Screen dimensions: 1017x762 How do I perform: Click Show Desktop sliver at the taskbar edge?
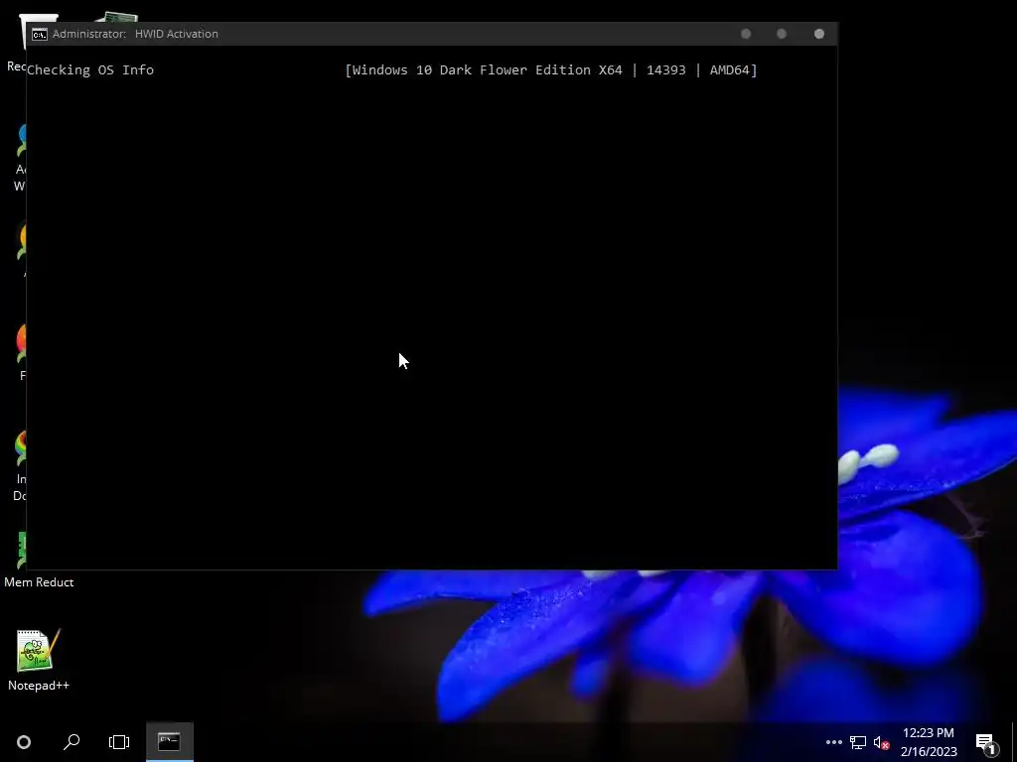(x=1014, y=742)
